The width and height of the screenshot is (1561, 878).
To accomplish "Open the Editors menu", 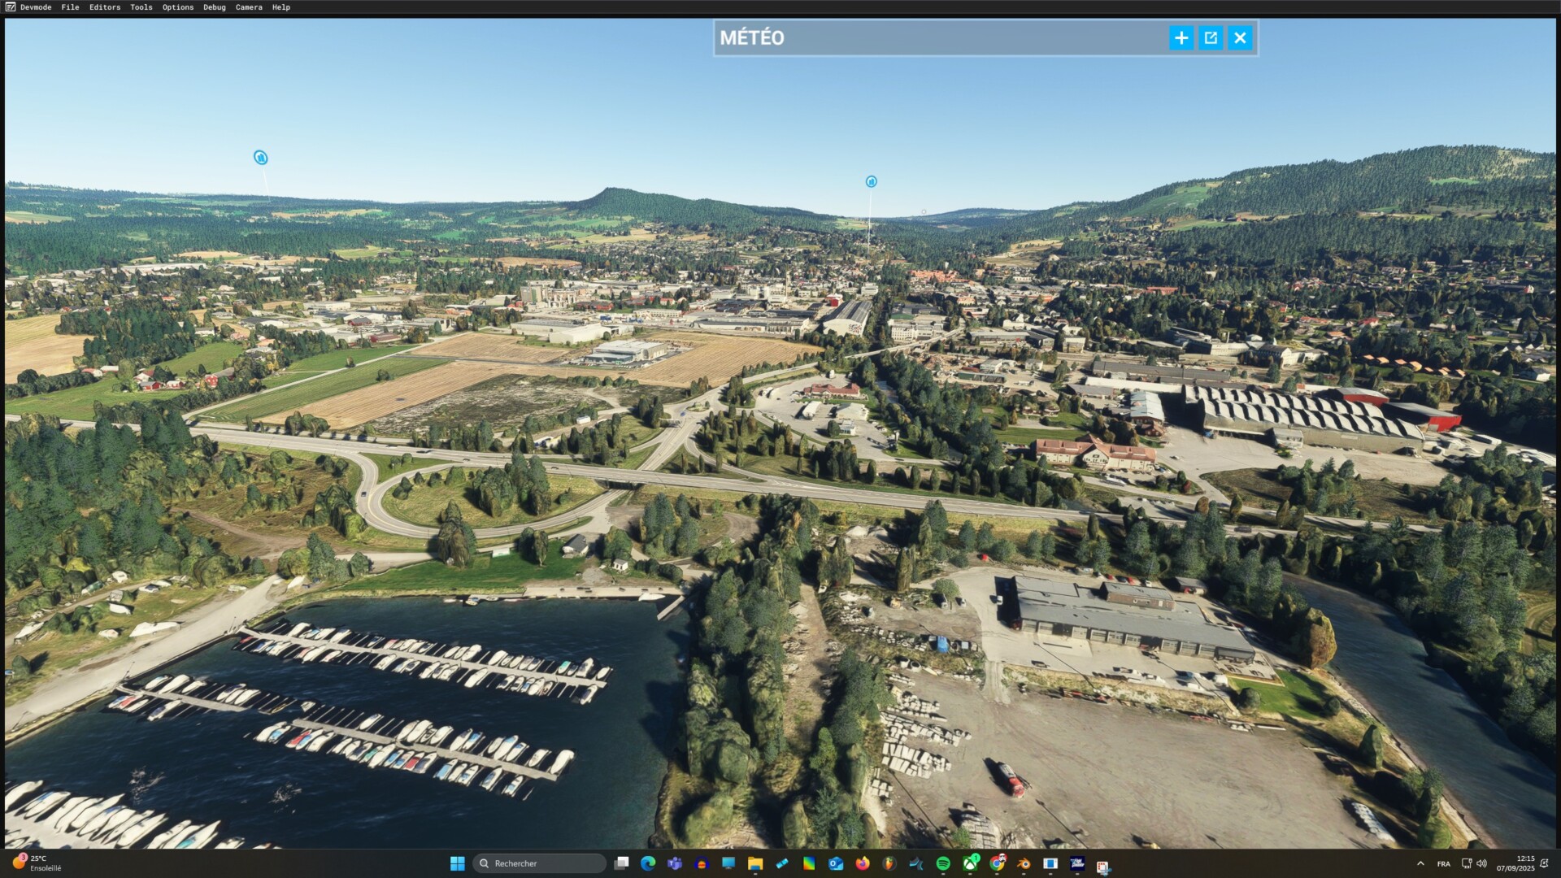I will [105, 7].
